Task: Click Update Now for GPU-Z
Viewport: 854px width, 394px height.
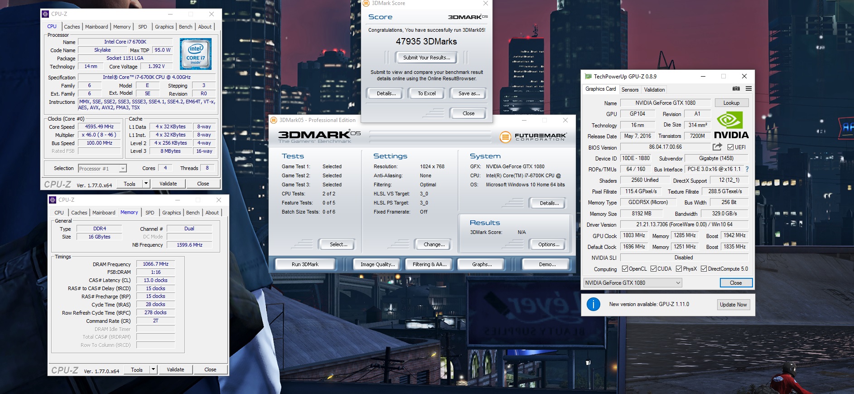Action: (x=733, y=305)
